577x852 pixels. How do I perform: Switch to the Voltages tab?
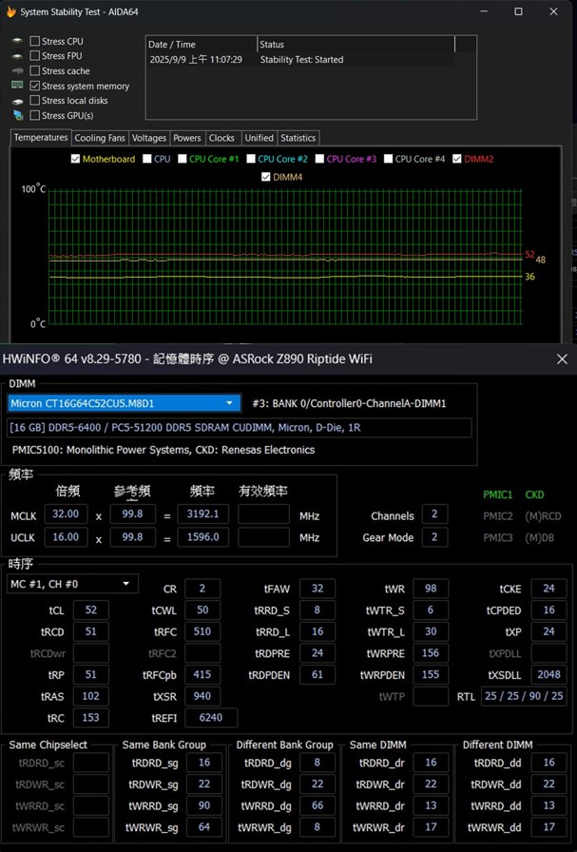click(x=149, y=138)
